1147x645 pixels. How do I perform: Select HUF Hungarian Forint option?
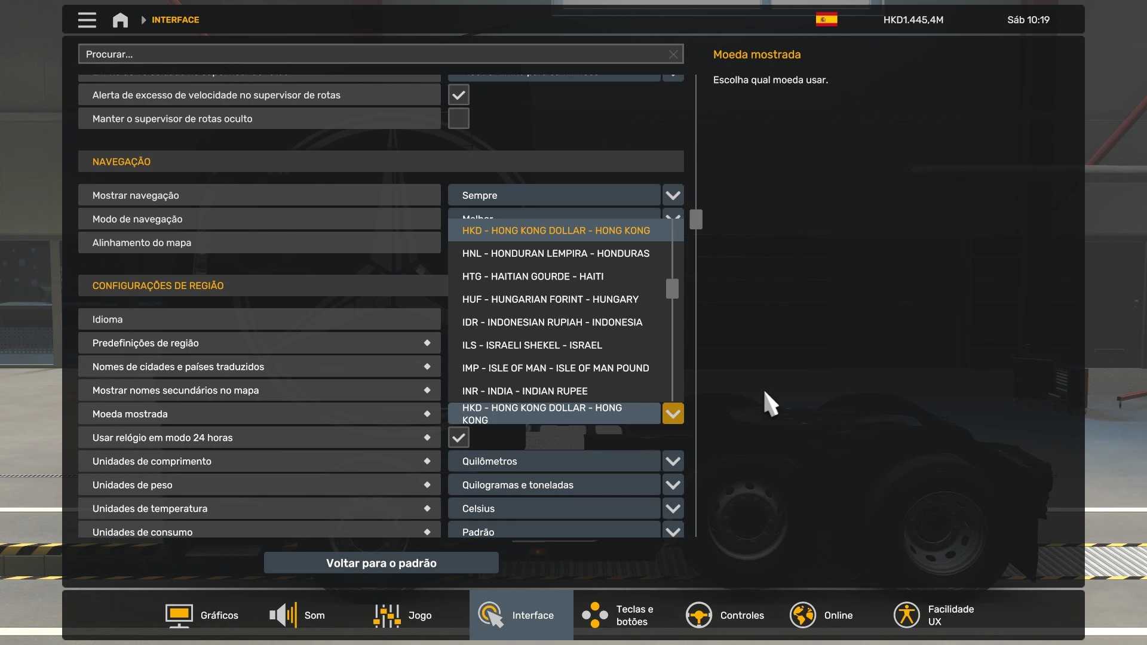[550, 299]
